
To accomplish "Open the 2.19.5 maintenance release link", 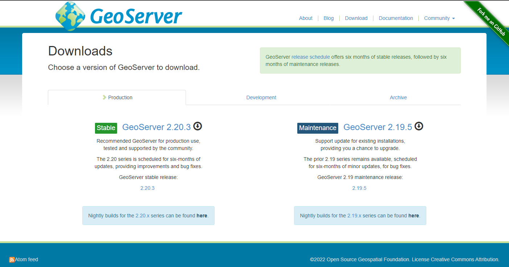I will (x=359, y=188).
